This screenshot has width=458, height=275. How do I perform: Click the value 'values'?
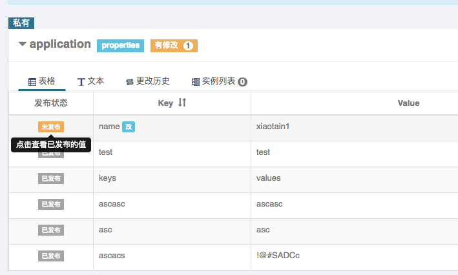pos(269,178)
